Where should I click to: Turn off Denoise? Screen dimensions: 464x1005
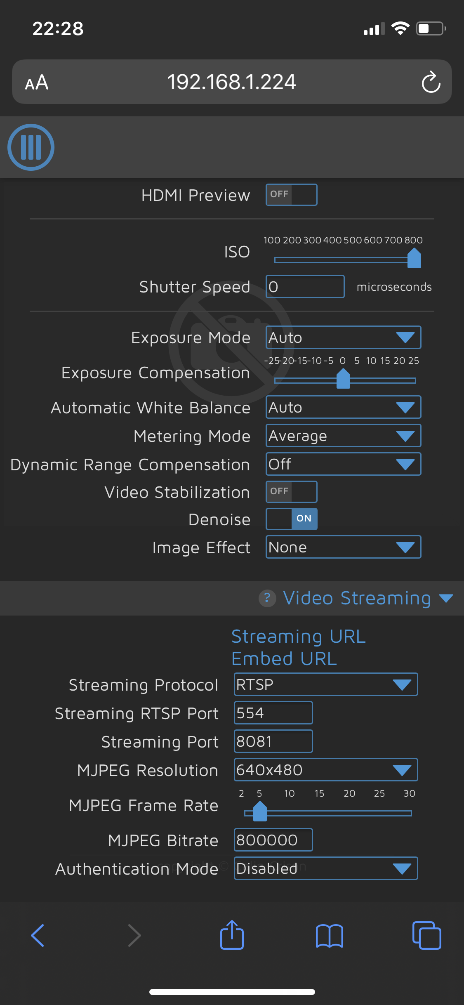click(x=291, y=519)
